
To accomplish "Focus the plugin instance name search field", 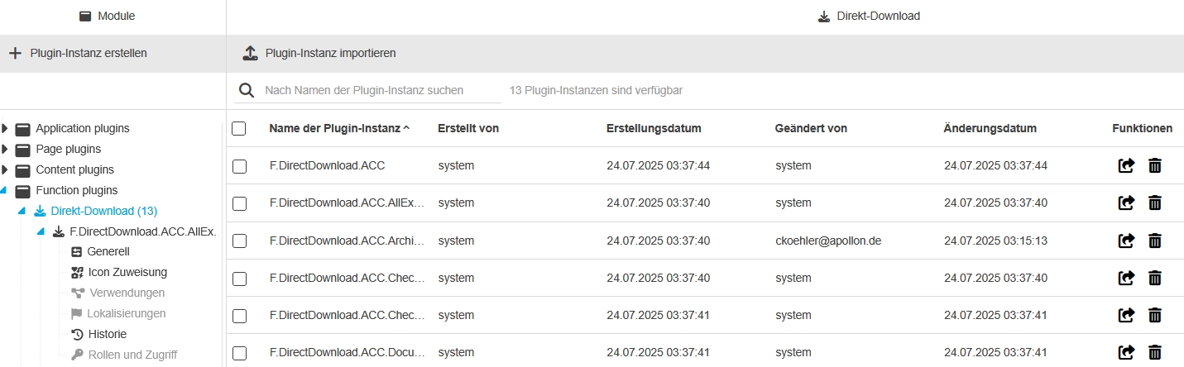I will coord(381,90).
